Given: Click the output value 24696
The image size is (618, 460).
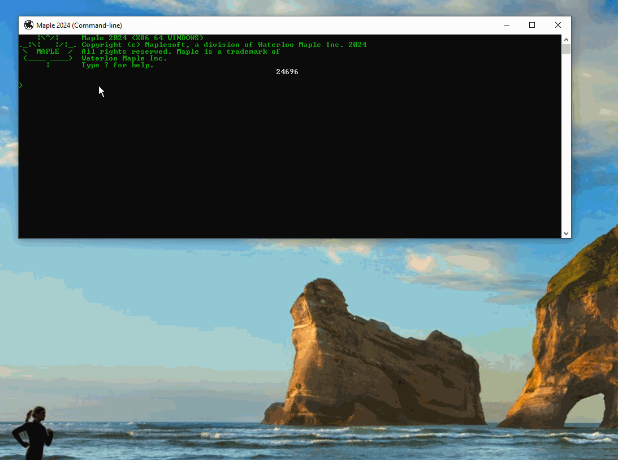Looking at the screenshot, I should click(287, 72).
